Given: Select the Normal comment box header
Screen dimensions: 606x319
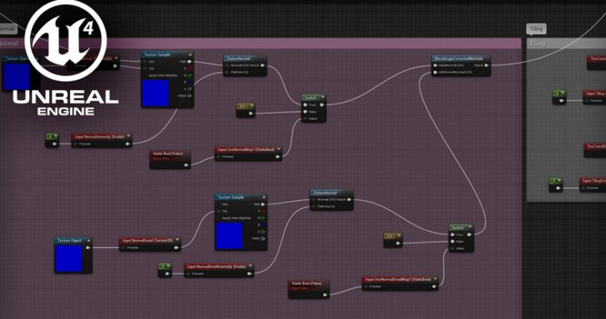Looking at the screenshot, I should (x=261, y=43).
